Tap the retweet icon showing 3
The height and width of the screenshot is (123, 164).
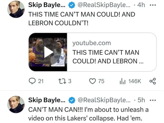point(62,81)
